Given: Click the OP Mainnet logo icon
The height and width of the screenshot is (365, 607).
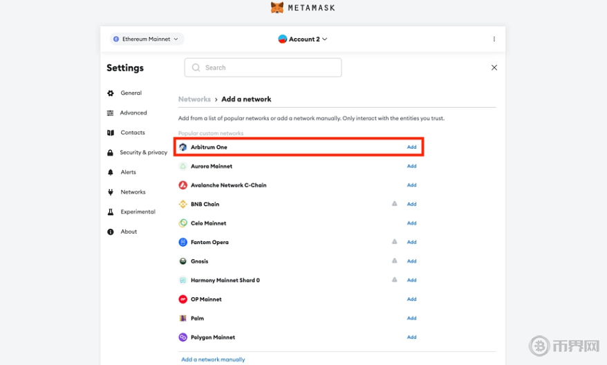Looking at the screenshot, I should tap(183, 299).
